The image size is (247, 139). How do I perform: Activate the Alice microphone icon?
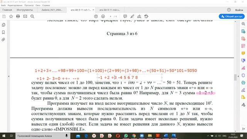(66, 136)
